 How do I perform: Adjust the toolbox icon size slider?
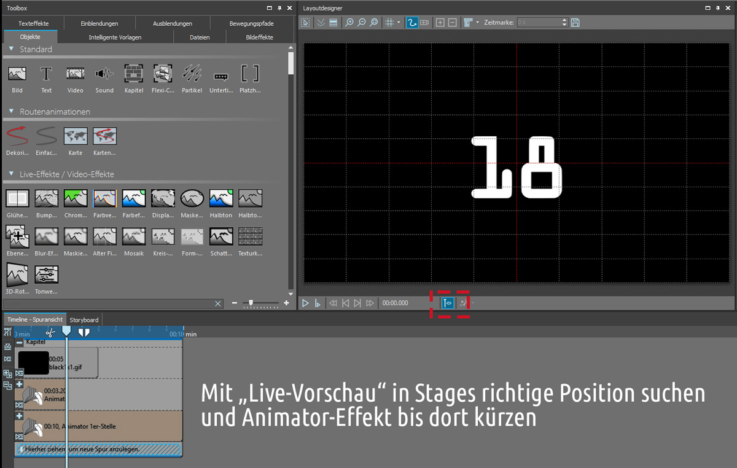[250, 303]
